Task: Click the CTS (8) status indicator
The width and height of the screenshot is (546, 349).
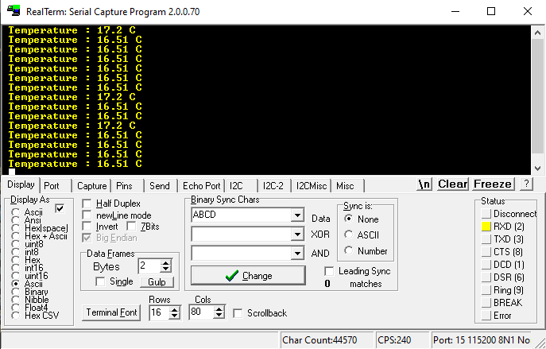Action: click(x=486, y=252)
